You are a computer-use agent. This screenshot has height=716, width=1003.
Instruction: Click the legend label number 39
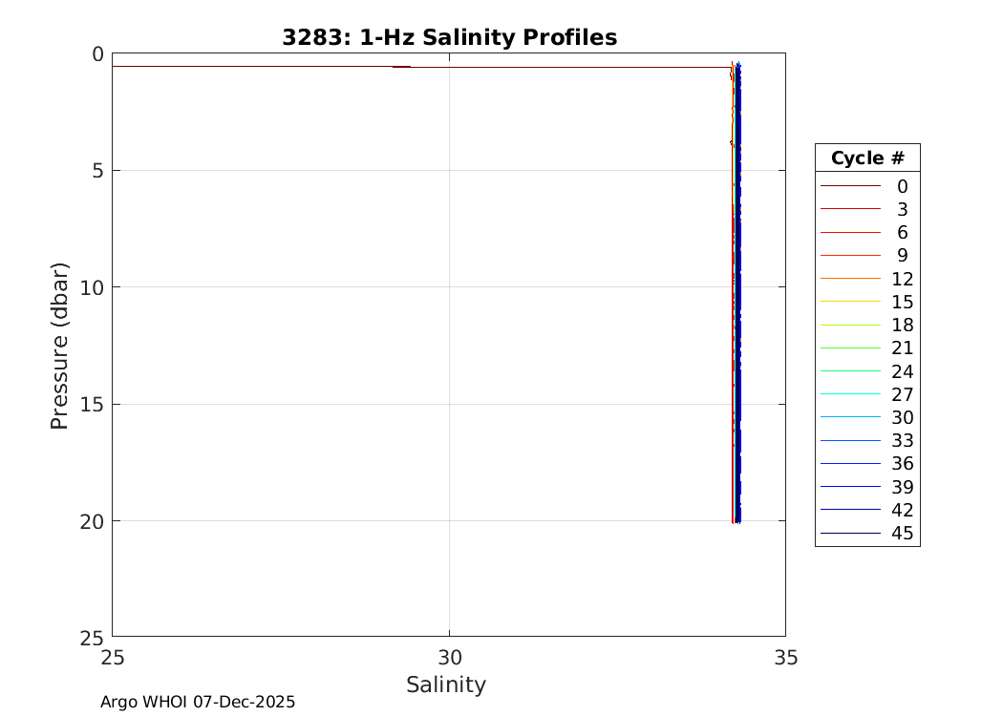pos(902,487)
